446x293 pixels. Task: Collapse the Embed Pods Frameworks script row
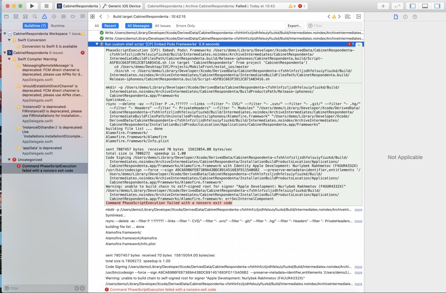click(97, 44)
